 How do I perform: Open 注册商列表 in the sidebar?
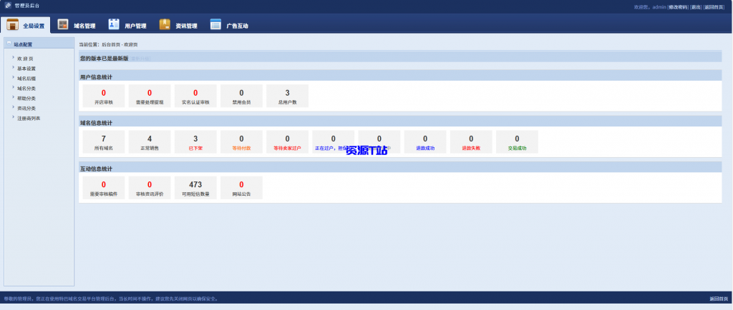coord(29,119)
